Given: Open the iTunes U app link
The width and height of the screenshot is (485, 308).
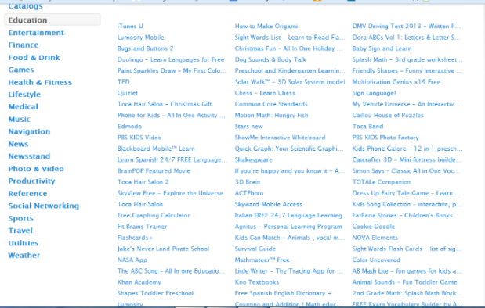Looking at the screenshot, I should point(130,27).
